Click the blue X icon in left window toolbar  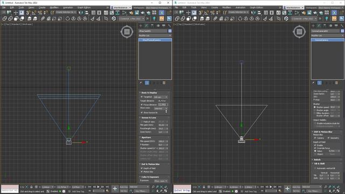click(162, 13)
